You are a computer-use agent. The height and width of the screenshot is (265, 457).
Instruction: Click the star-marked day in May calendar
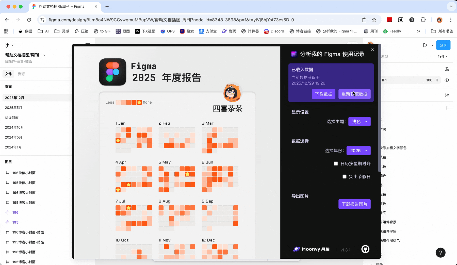[x=187, y=174]
